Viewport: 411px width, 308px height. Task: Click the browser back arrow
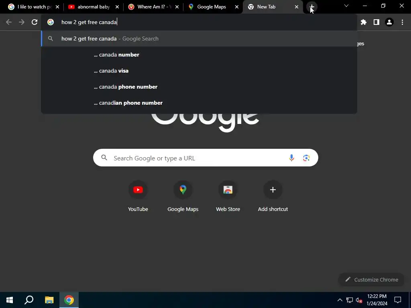9,22
